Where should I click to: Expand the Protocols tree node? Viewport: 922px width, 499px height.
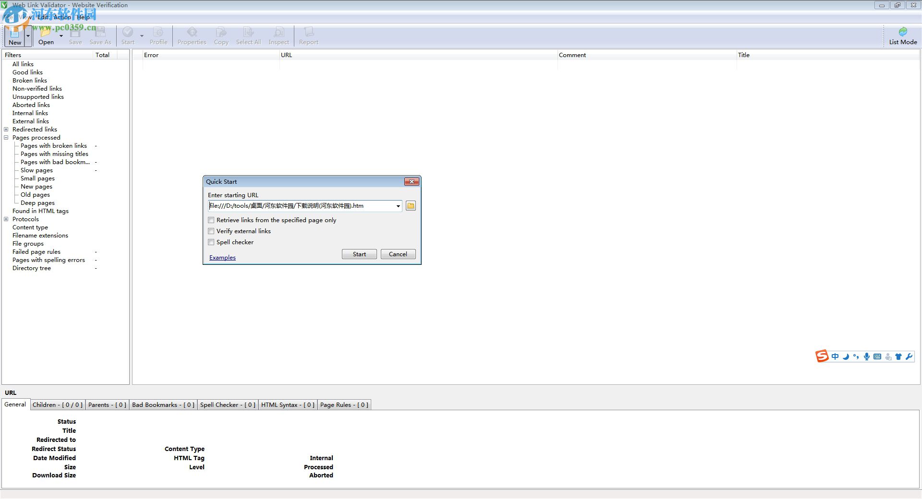[x=6, y=219]
